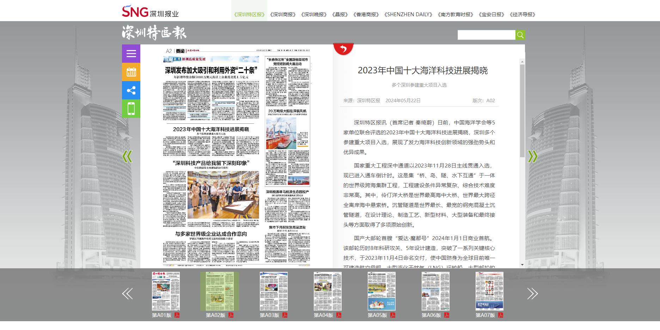
Task: Click the thumbnail strip's left chevron arrow
Action: pyautogui.click(x=127, y=294)
